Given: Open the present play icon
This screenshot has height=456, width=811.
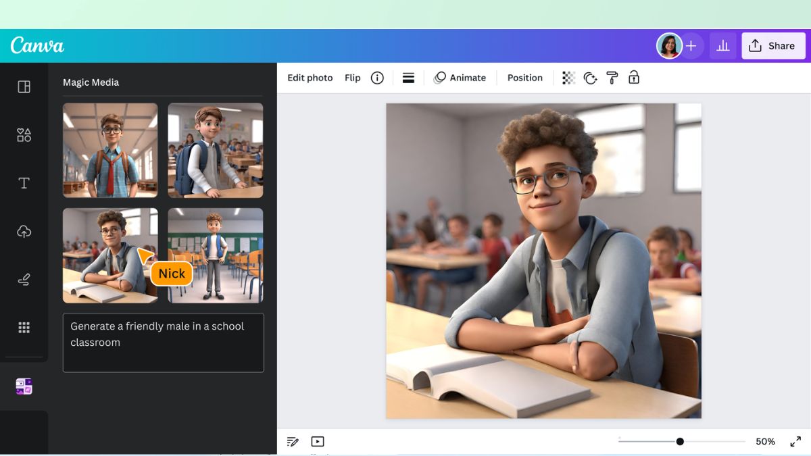Looking at the screenshot, I should point(318,441).
